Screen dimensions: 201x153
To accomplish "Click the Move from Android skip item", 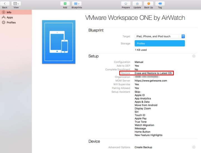I will tap(146, 105).
